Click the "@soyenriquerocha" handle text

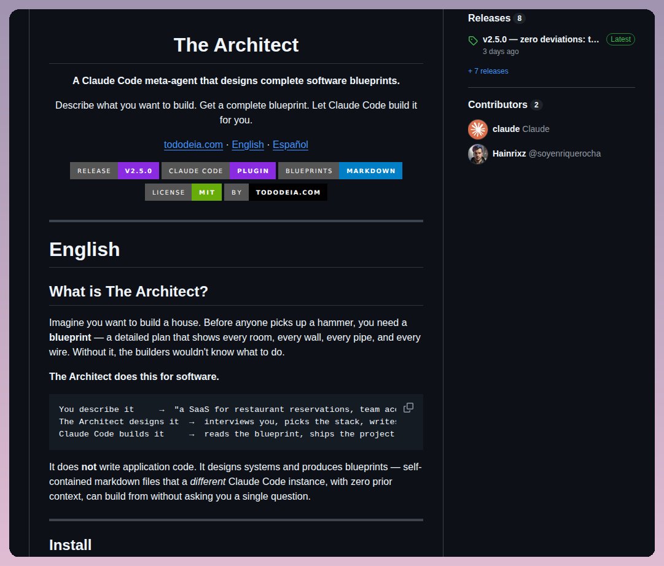point(564,153)
